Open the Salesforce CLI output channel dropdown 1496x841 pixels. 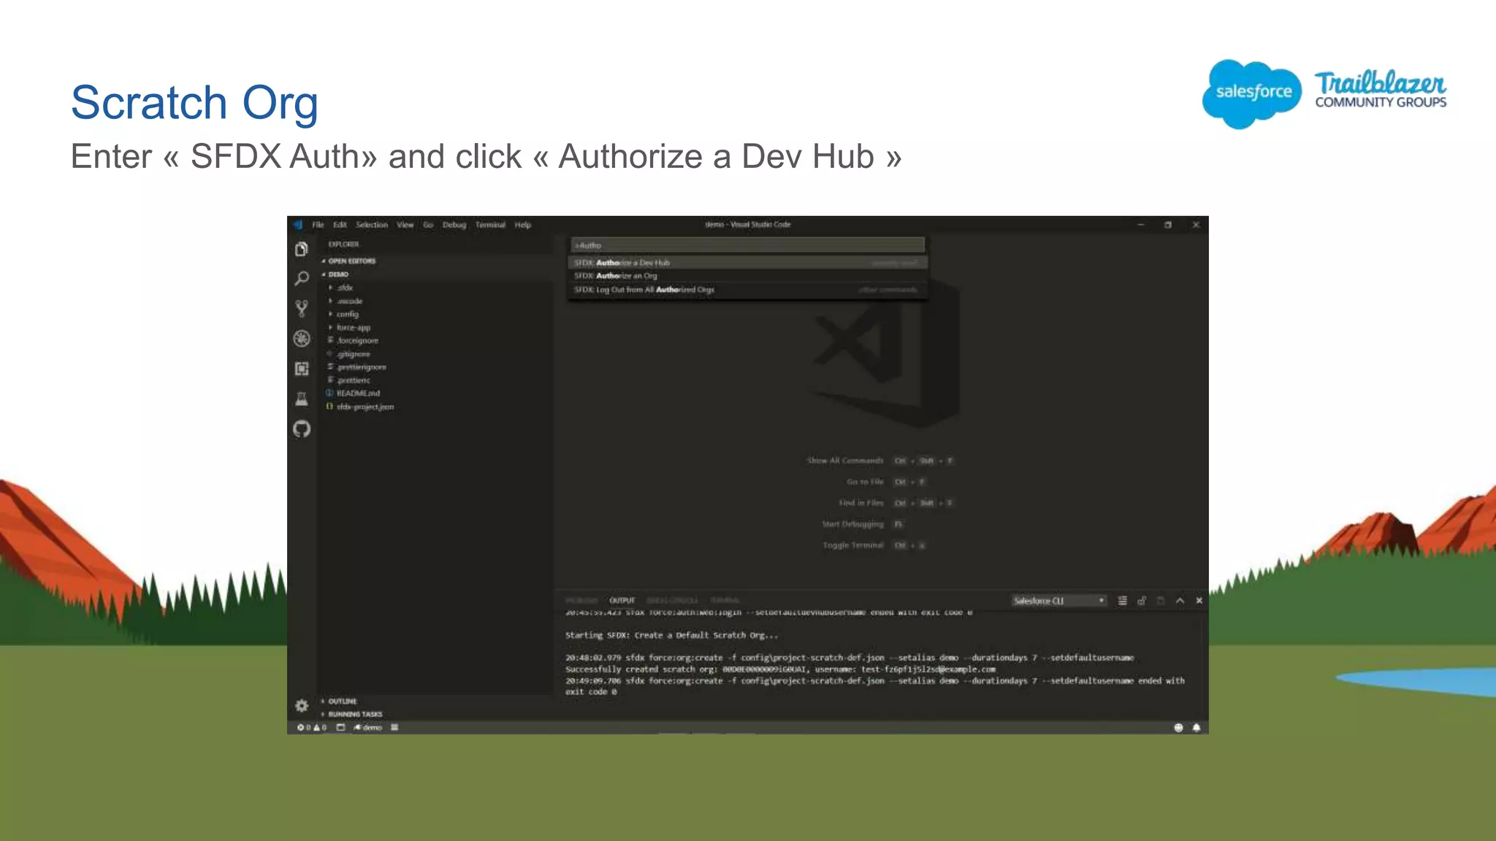[x=1059, y=601]
